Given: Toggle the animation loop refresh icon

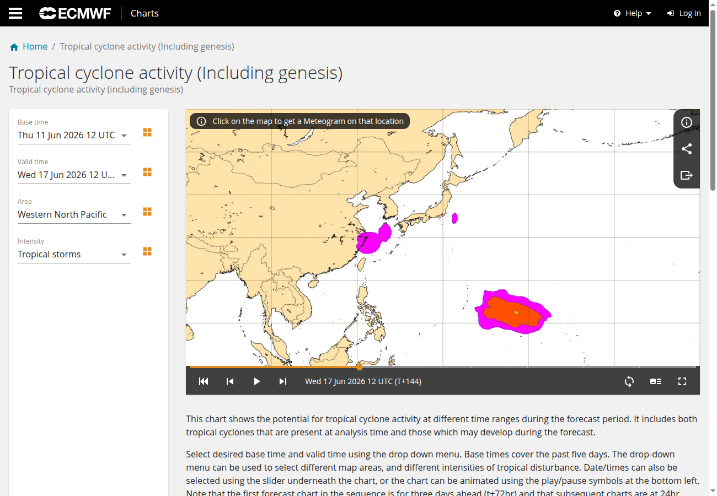Looking at the screenshot, I should point(629,381).
